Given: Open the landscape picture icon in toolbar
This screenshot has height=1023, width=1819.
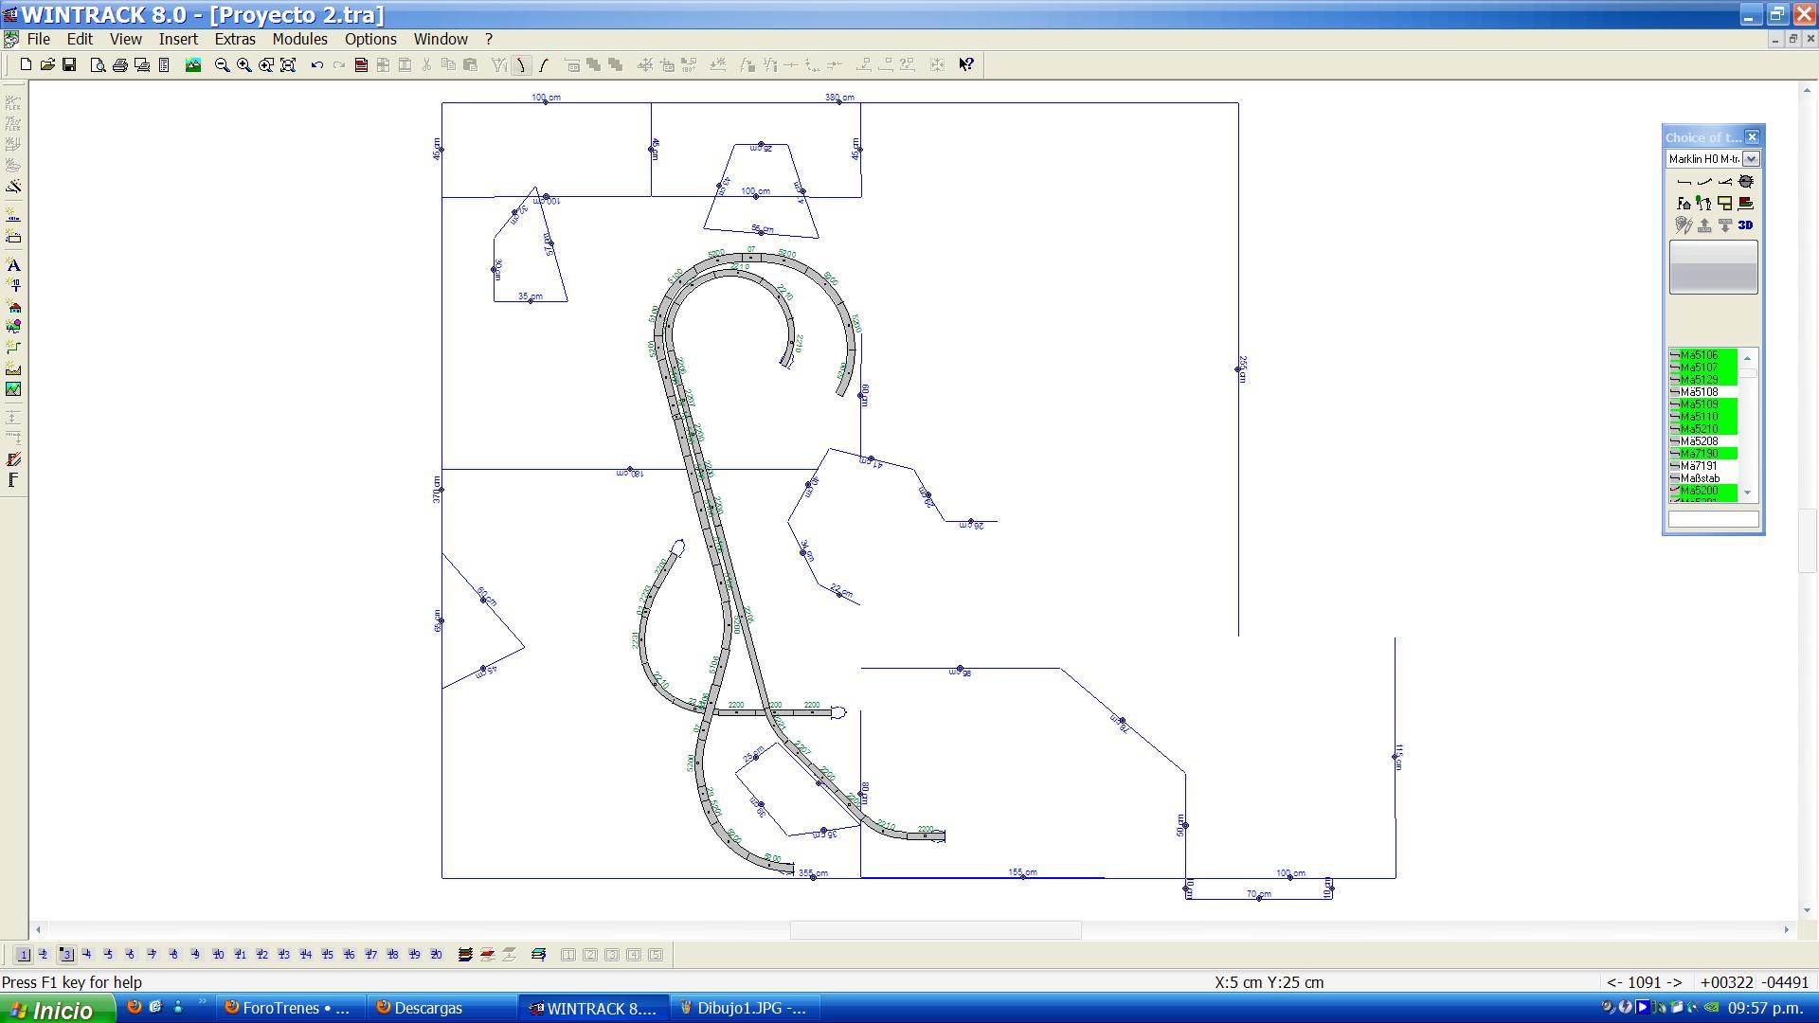Looking at the screenshot, I should (193, 64).
